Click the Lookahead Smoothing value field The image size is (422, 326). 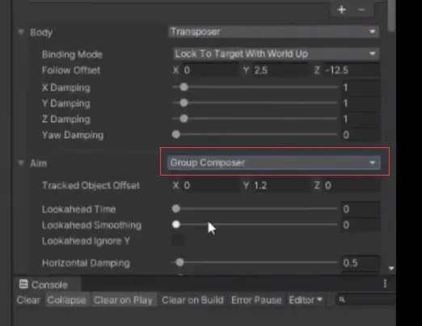361,225
